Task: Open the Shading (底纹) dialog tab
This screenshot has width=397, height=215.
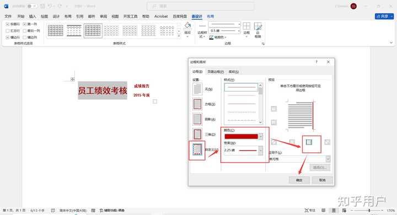Action: [x=233, y=72]
